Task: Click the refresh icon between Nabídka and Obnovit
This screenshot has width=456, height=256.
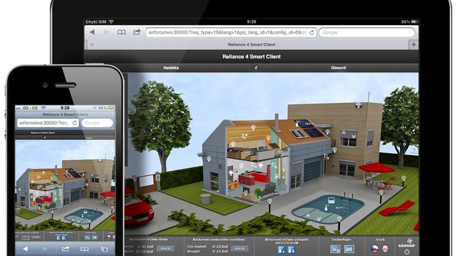Action: click(256, 68)
